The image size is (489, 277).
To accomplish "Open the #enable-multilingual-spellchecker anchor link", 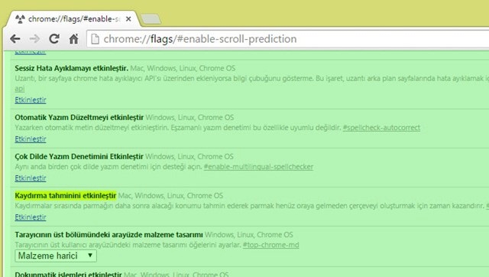I will click(x=258, y=167).
